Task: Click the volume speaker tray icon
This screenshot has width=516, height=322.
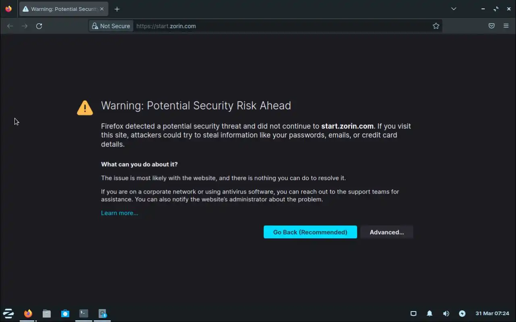Action: click(x=446, y=314)
